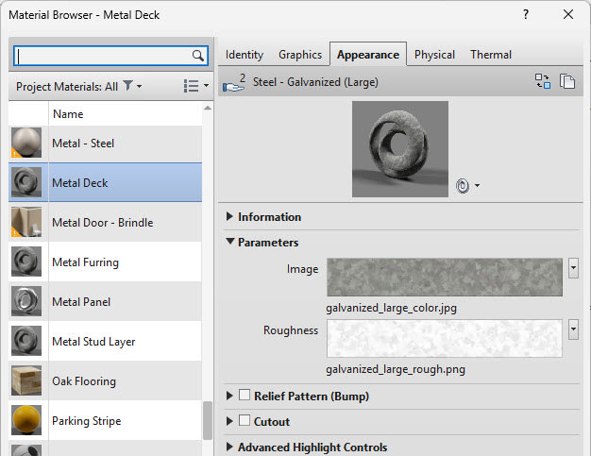Screen dimensions: 591x456
Task: Select the Metal Stud Layer thumbnail
Action: tap(26, 341)
